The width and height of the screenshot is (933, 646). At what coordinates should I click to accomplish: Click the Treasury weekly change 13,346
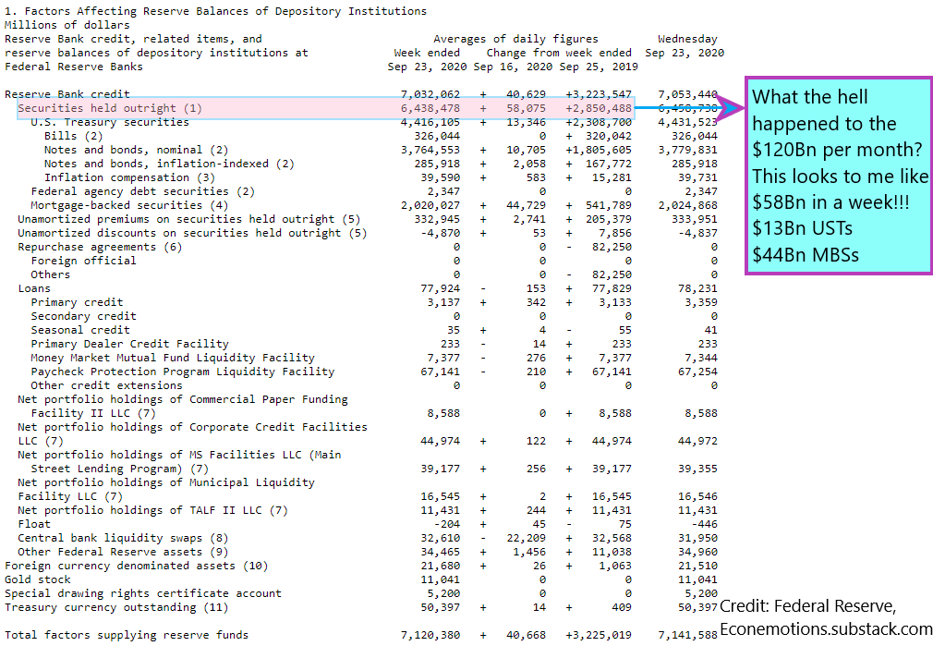526,122
